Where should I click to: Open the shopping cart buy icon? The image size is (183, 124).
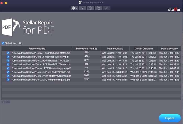(x=99, y=8)
